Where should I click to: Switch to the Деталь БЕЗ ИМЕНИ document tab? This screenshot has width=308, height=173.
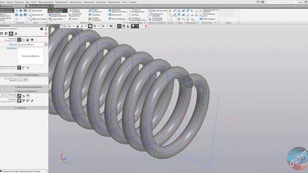(x=39, y=6)
